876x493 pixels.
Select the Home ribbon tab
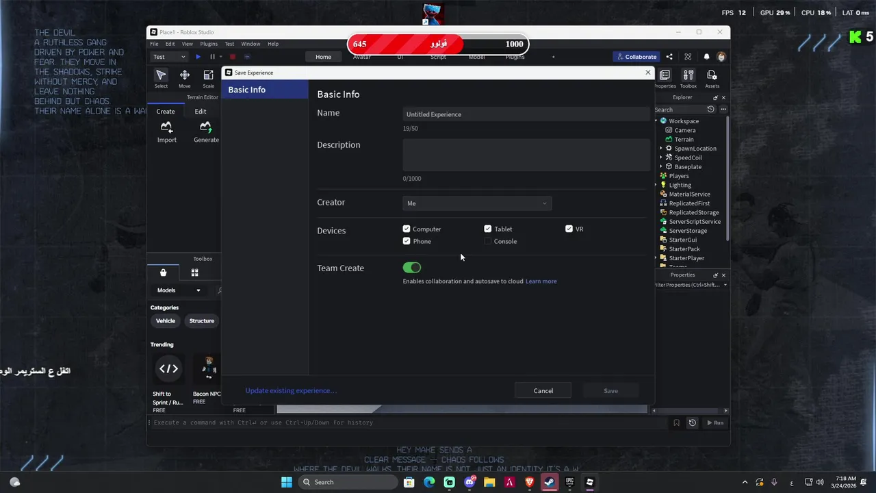(x=323, y=57)
